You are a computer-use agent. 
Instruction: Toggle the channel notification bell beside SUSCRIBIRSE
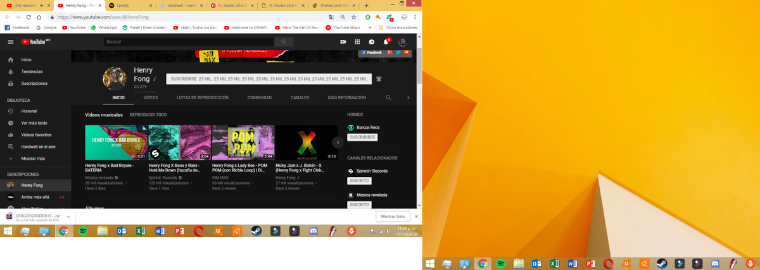coord(379,79)
